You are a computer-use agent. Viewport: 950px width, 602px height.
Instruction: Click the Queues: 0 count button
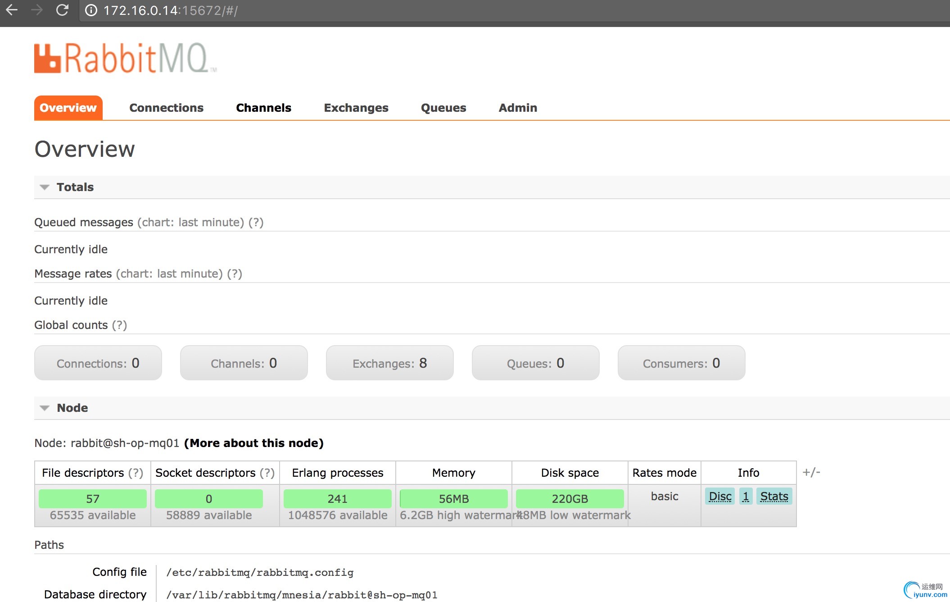(535, 363)
